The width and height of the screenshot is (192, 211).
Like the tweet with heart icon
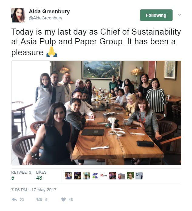pyautogui.click(x=63, y=199)
